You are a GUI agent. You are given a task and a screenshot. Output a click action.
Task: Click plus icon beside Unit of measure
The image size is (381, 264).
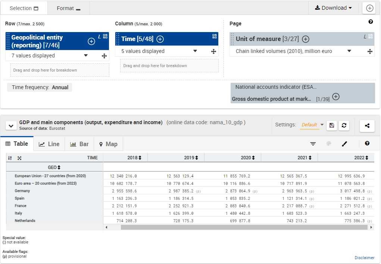pos(305,39)
